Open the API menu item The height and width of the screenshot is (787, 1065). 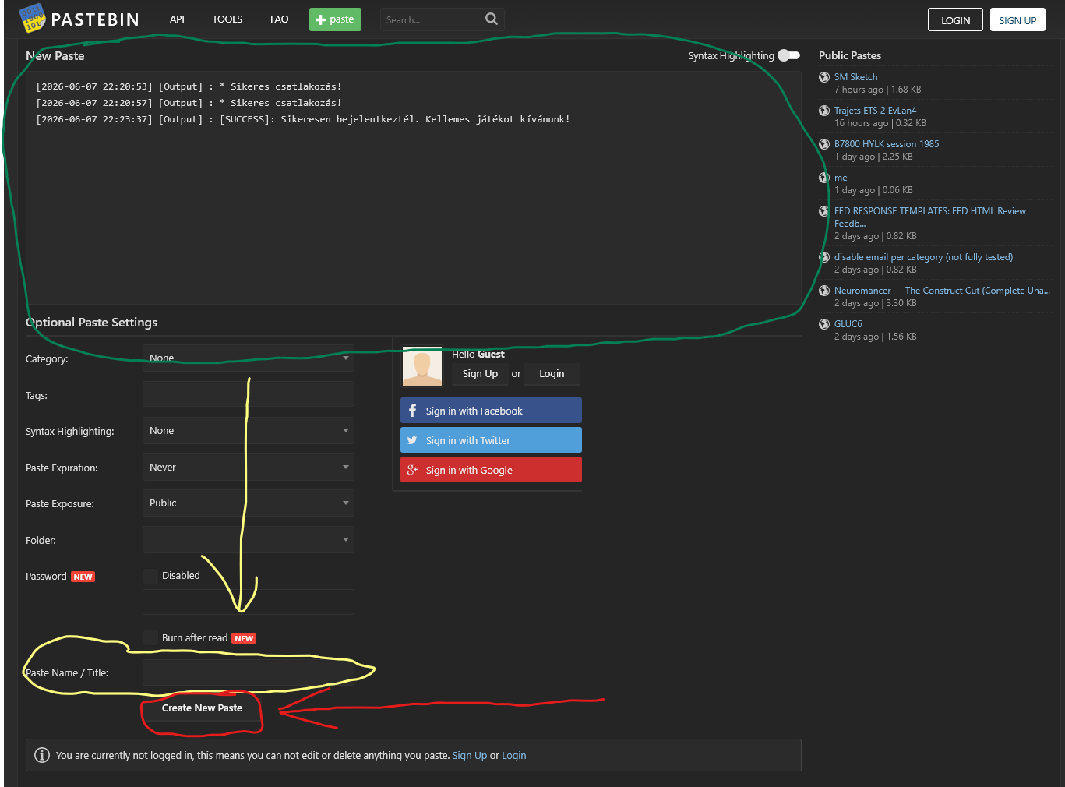pos(177,19)
